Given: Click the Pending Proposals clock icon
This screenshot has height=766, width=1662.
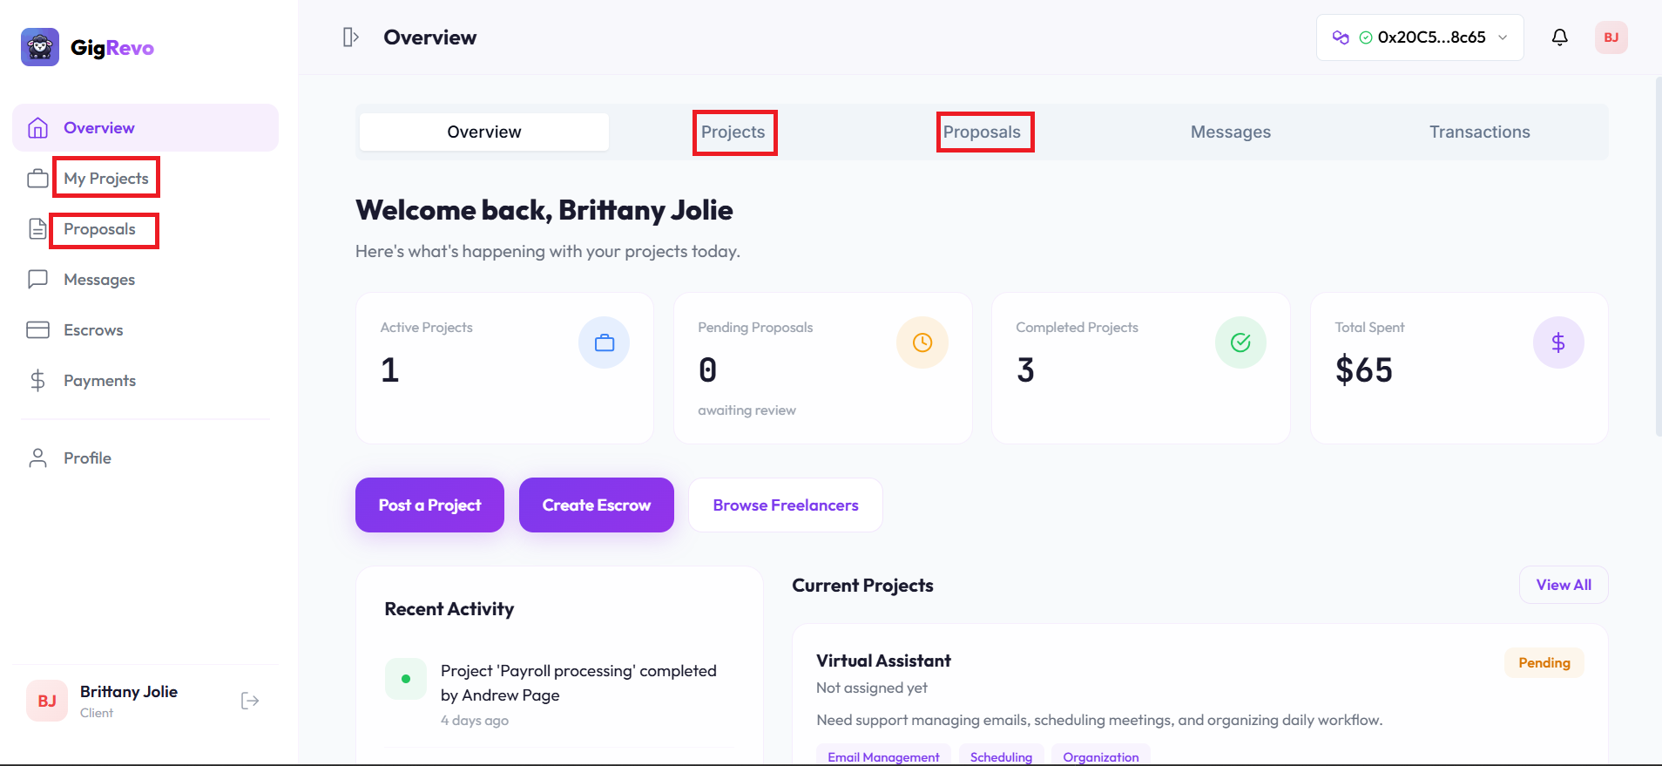Looking at the screenshot, I should [922, 342].
